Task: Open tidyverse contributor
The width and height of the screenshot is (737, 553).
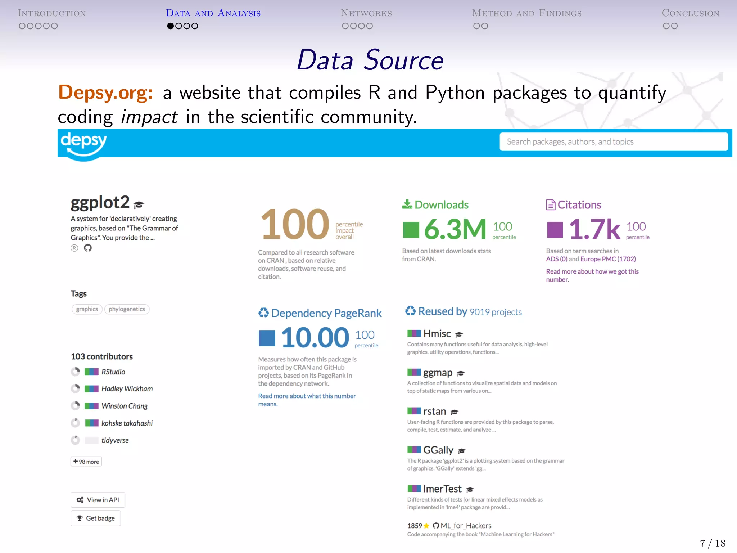Action: tap(115, 440)
